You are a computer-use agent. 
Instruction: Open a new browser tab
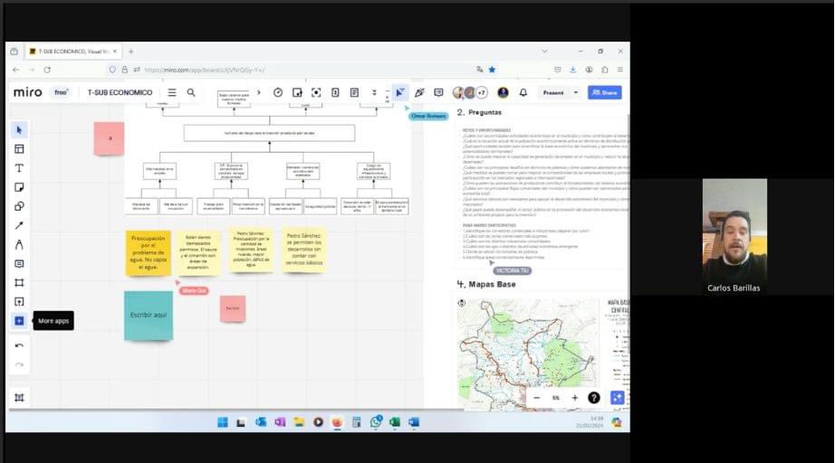pos(131,52)
